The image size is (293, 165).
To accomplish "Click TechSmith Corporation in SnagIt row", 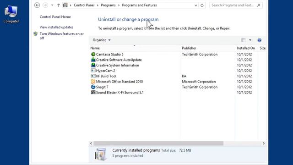I will coord(200,87).
